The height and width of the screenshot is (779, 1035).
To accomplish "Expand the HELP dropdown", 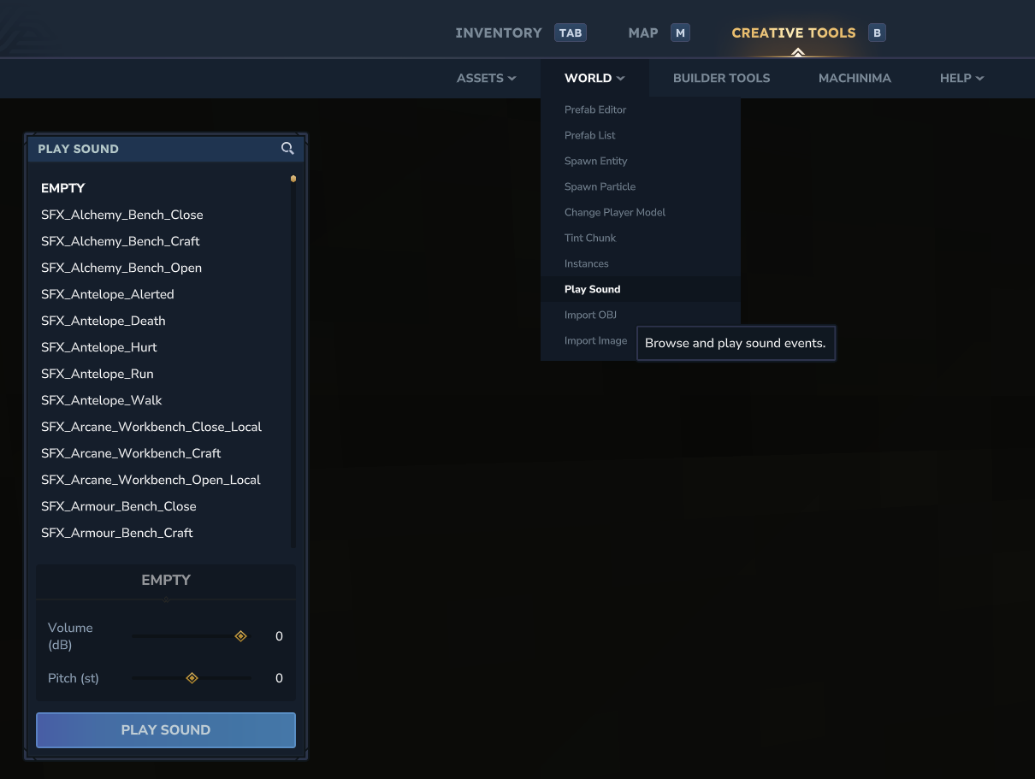I will point(961,78).
